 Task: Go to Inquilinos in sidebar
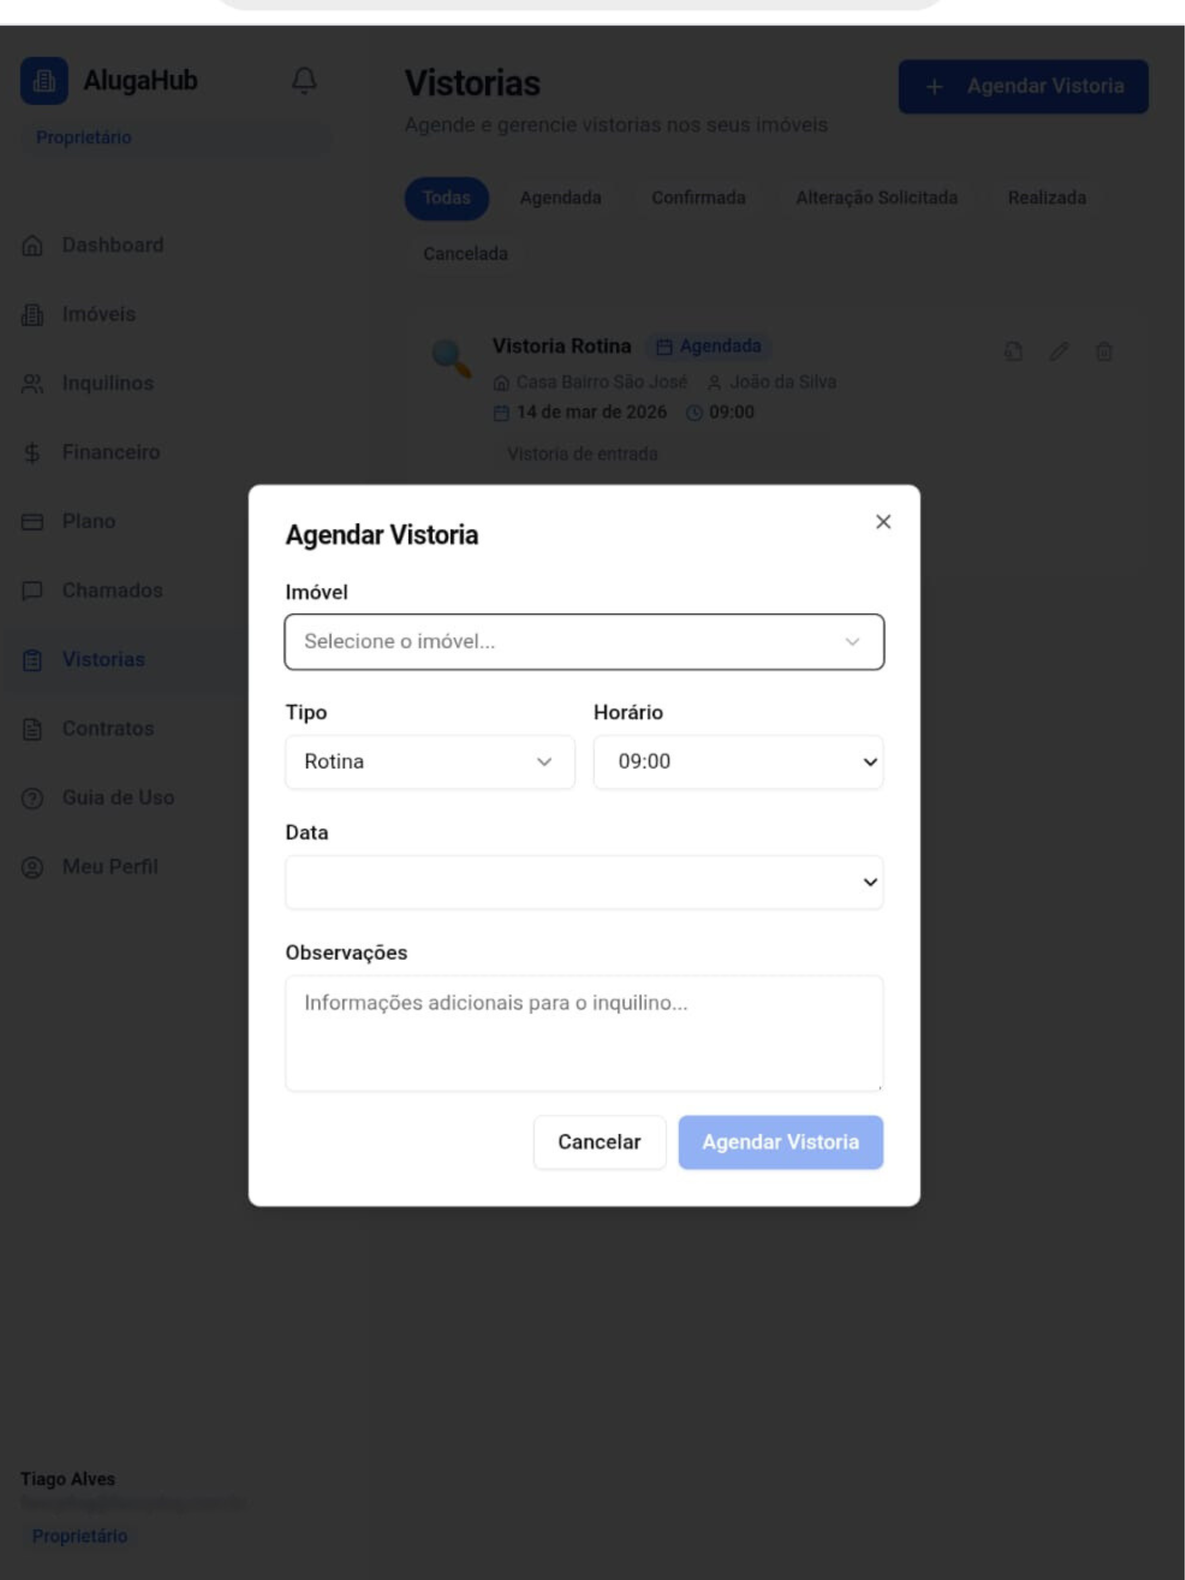point(108,384)
